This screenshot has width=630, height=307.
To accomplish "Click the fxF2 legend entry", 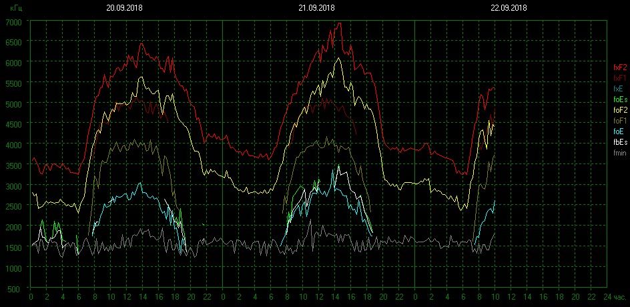I will pyautogui.click(x=619, y=67).
